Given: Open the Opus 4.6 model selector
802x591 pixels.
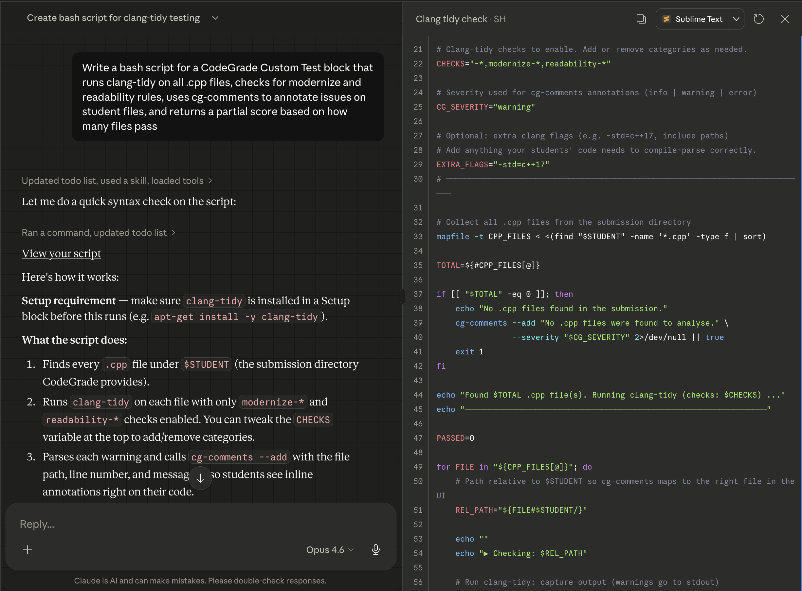Looking at the screenshot, I should tap(329, 549).
